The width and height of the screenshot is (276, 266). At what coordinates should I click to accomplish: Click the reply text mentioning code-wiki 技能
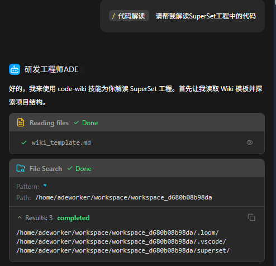click(136, 96)
